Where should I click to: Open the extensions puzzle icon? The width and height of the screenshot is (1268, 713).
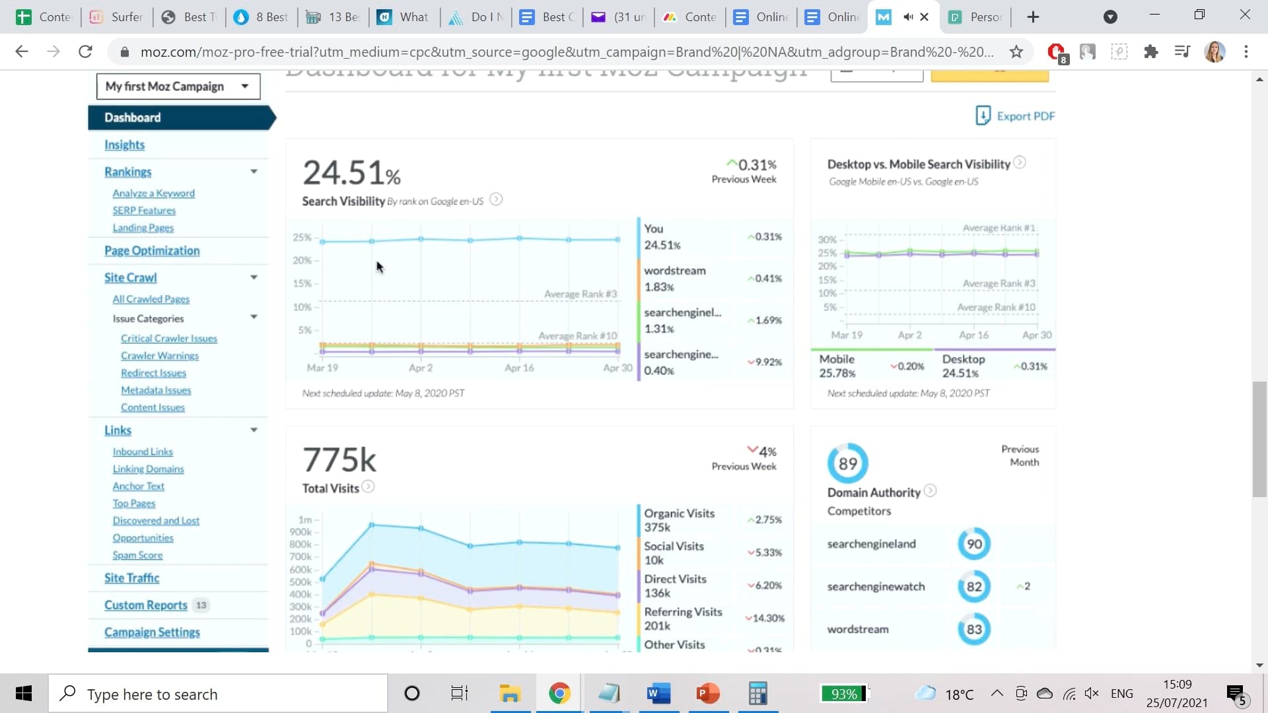tap(1151, 51)
